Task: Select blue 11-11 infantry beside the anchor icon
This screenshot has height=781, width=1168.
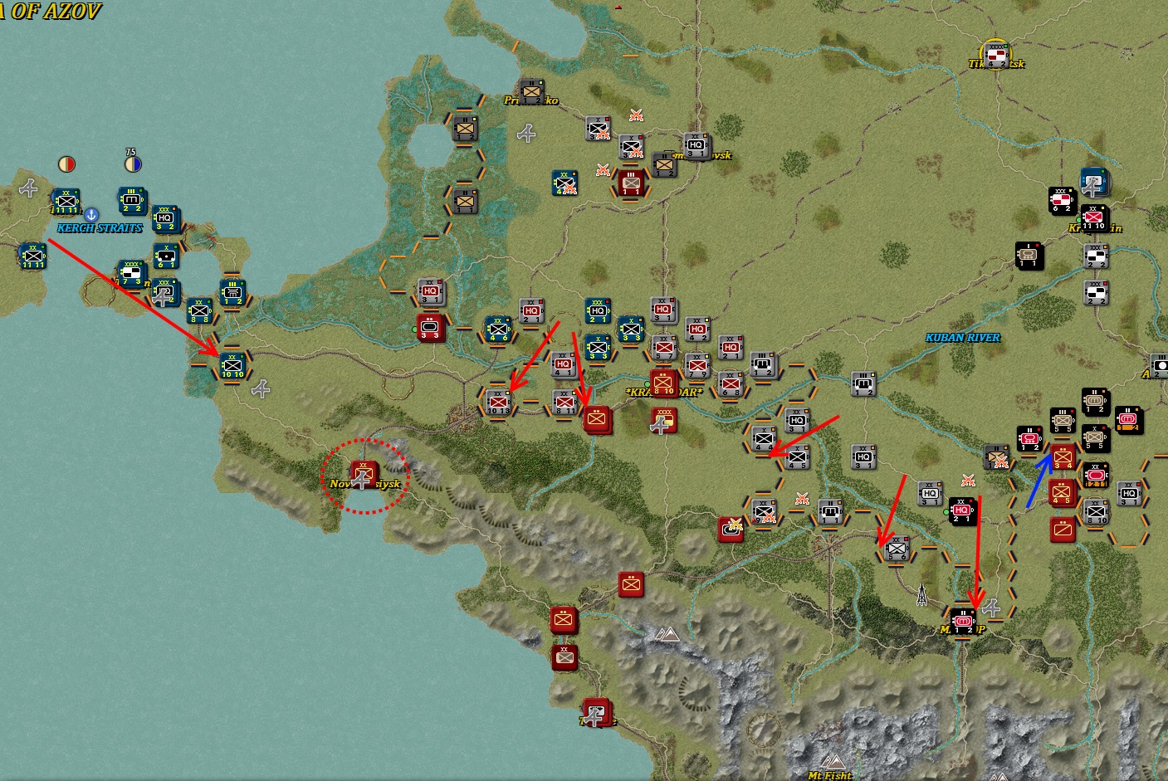Action: [x=66, y=202]
